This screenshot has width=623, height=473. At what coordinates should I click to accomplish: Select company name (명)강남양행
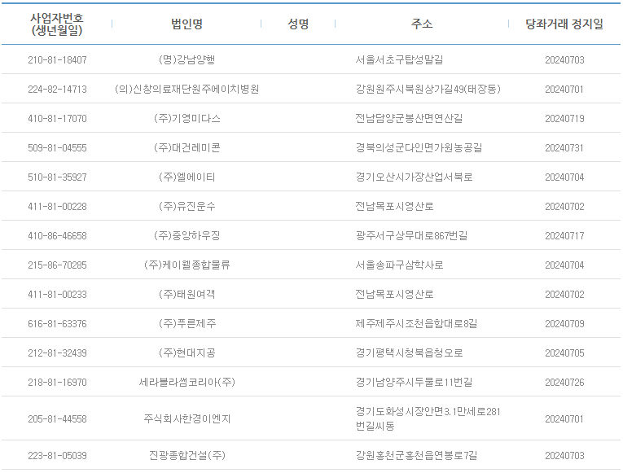[186, 60]
